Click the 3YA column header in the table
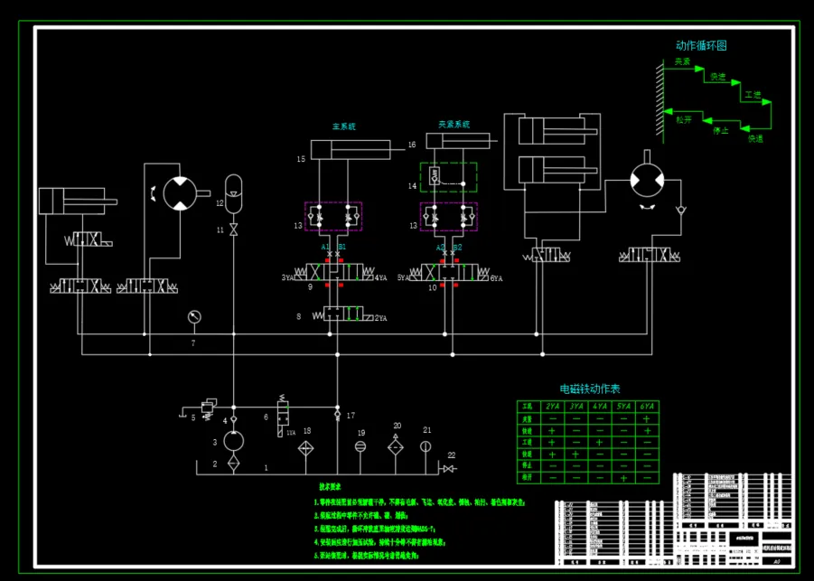Screen dimensions: 814x581 [x=576, y=407]
